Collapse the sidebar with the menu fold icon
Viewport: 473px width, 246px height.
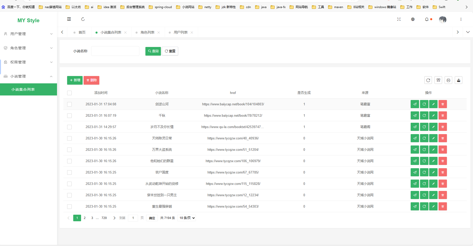69,19
